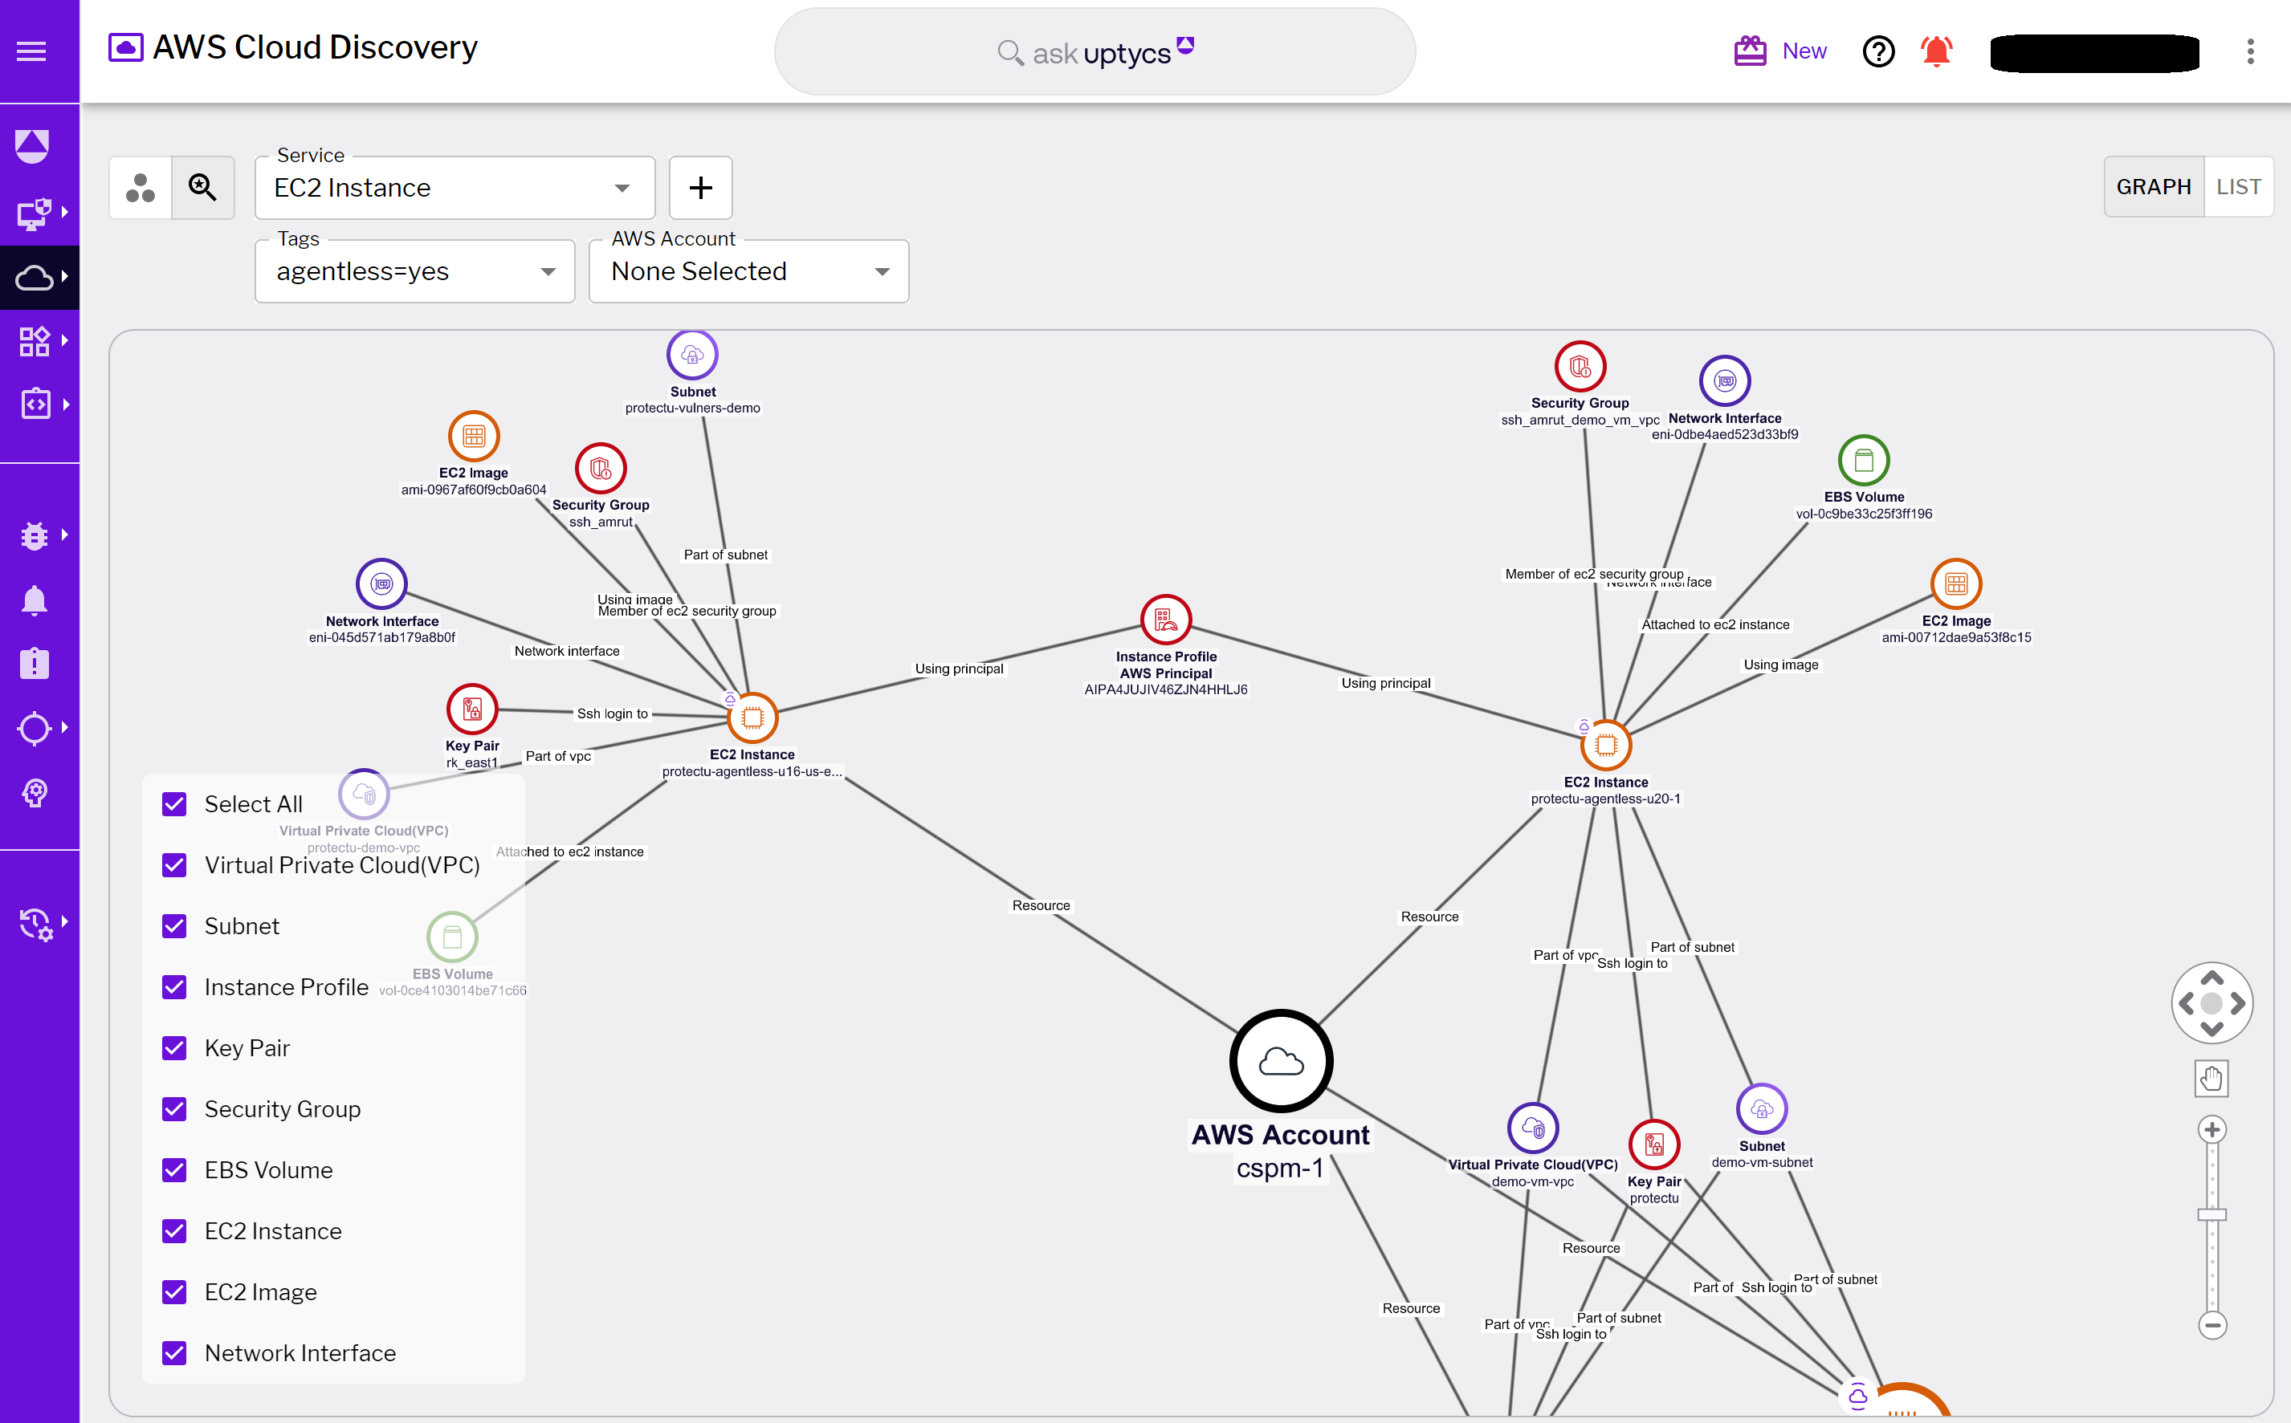Image resolution: width=2291 pixels, height=1423 pixels.
Task: Open the cloud security sidebar icon
Action: click(x=34, y=278)
